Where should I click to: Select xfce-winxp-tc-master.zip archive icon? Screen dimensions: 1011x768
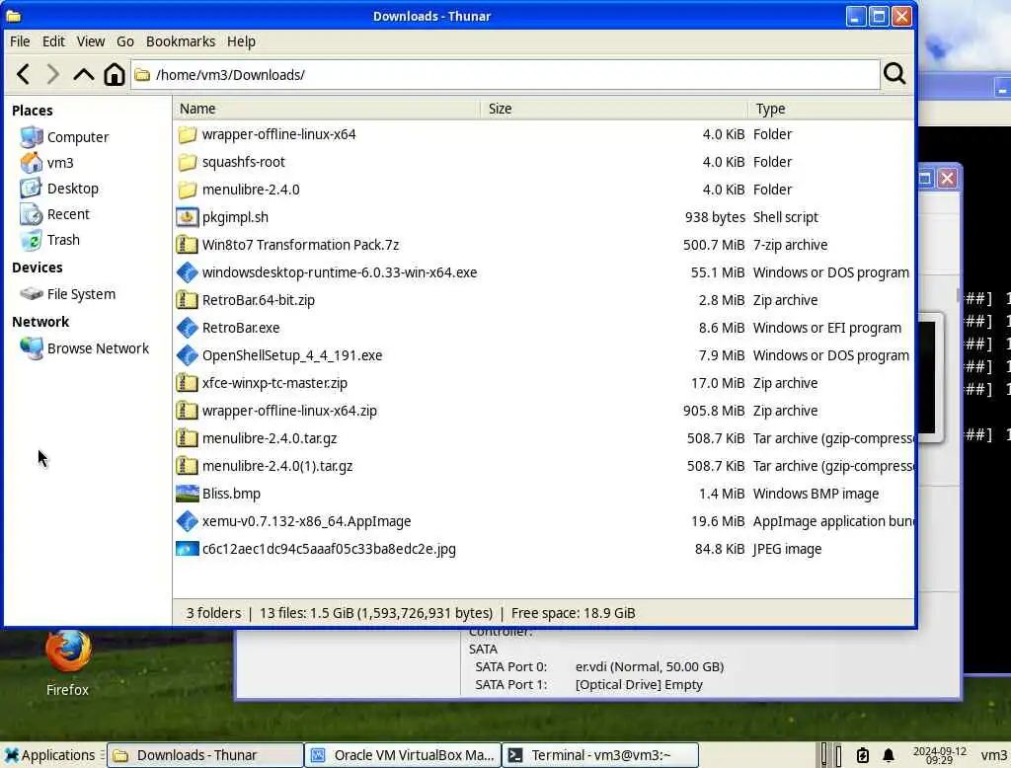pos(187,383)
